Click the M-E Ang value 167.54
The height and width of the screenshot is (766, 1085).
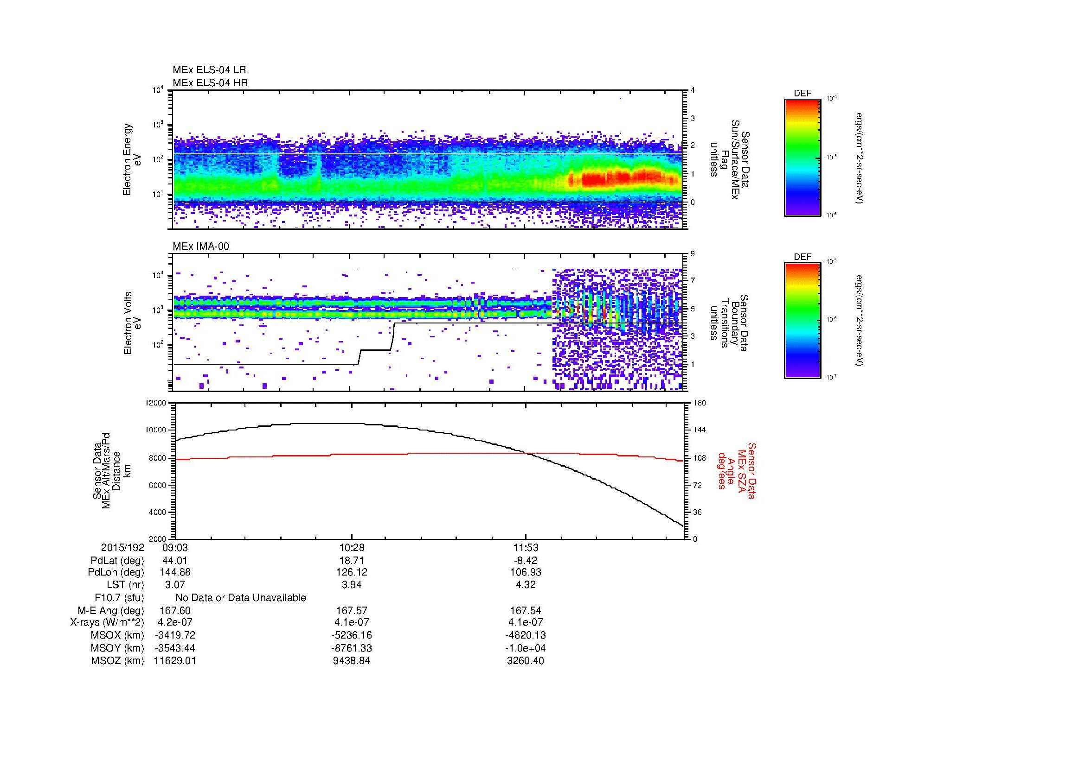coord(526,611)
